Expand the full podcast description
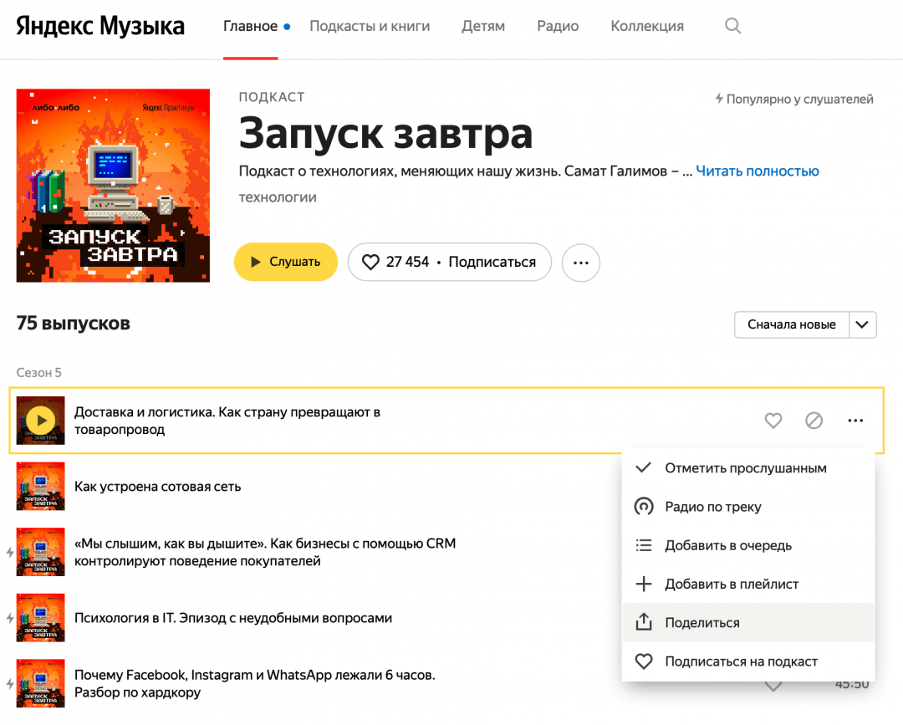Screen dimensions: 903x725 click(x=758, y=171)
